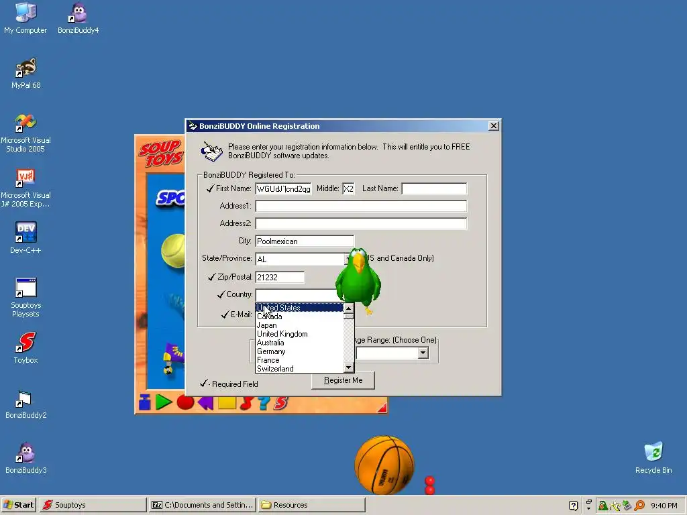Close the BonziBUDDY Online Registration dialog

[493, 126]
